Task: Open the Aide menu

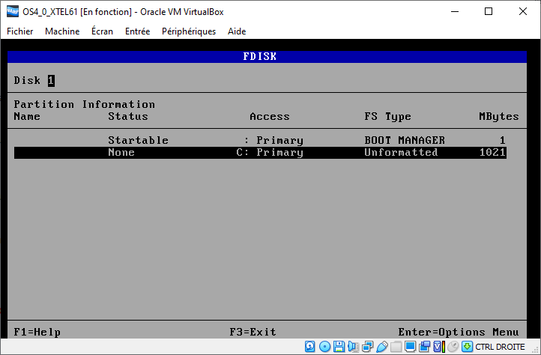Action: (236, 31)
